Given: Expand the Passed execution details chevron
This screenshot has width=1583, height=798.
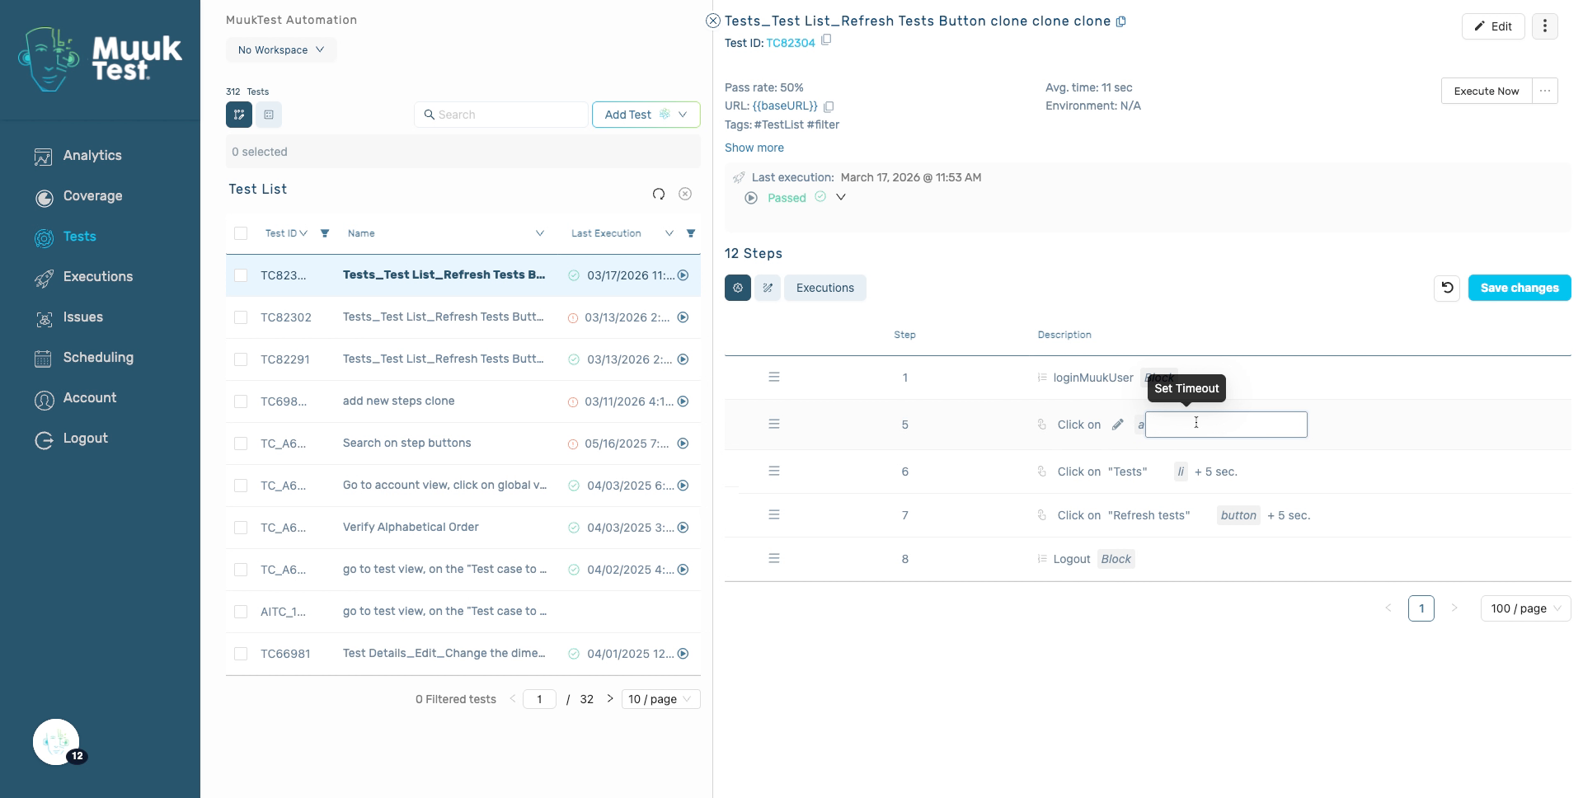Looking at the screenshot, I should [841, 198].
